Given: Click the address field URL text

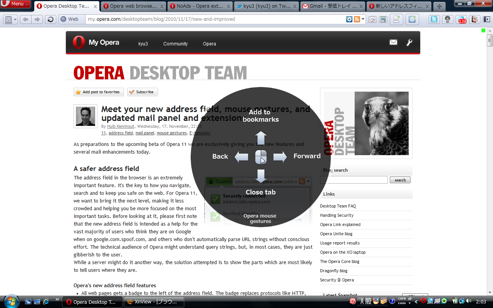Looking at the screenshot, I should tap(161, 19).
